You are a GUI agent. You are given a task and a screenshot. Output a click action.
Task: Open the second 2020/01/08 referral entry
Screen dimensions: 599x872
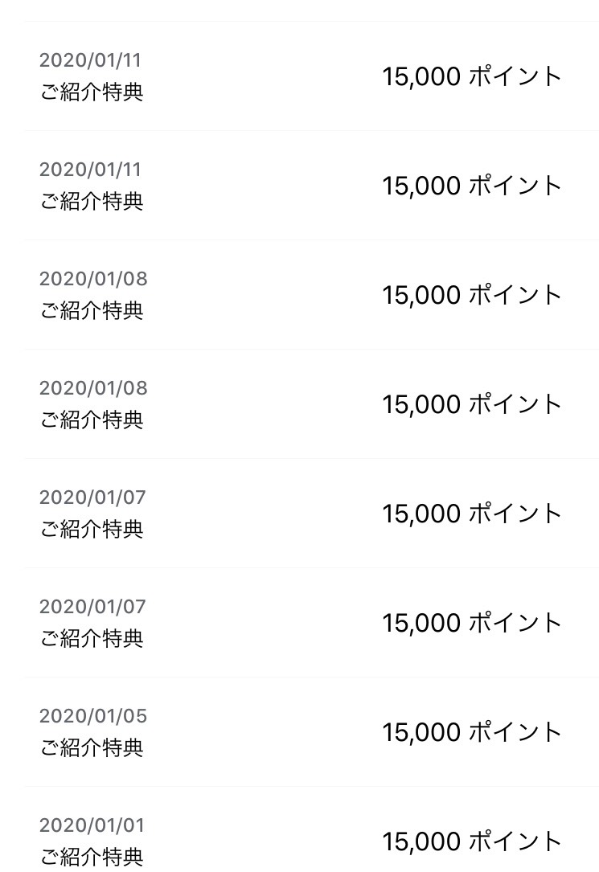tap(311, 404)
